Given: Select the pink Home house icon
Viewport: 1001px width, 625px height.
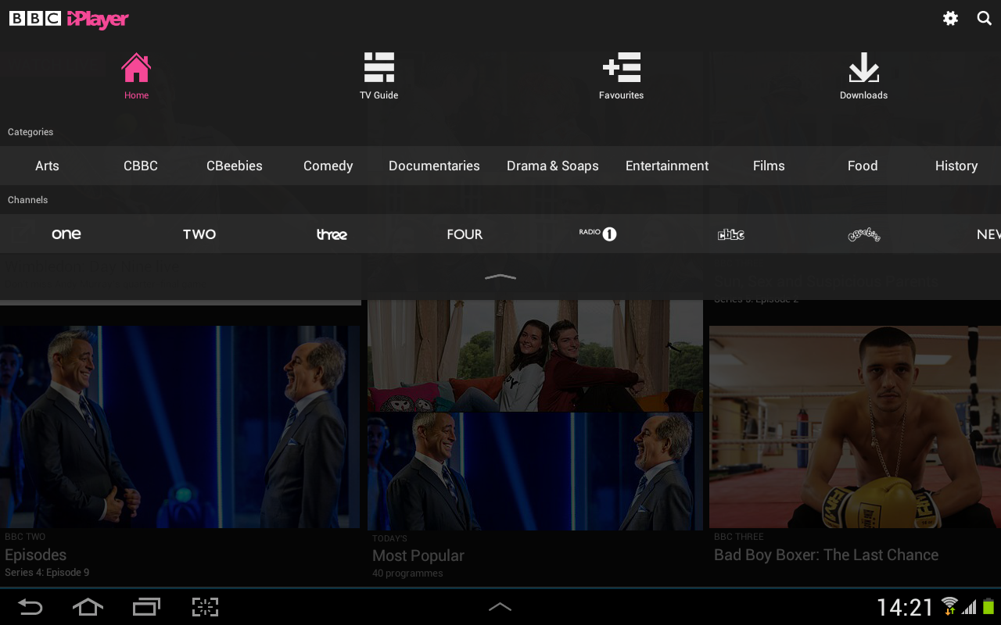Looking at the screenshot, I should tap(136, 68).
